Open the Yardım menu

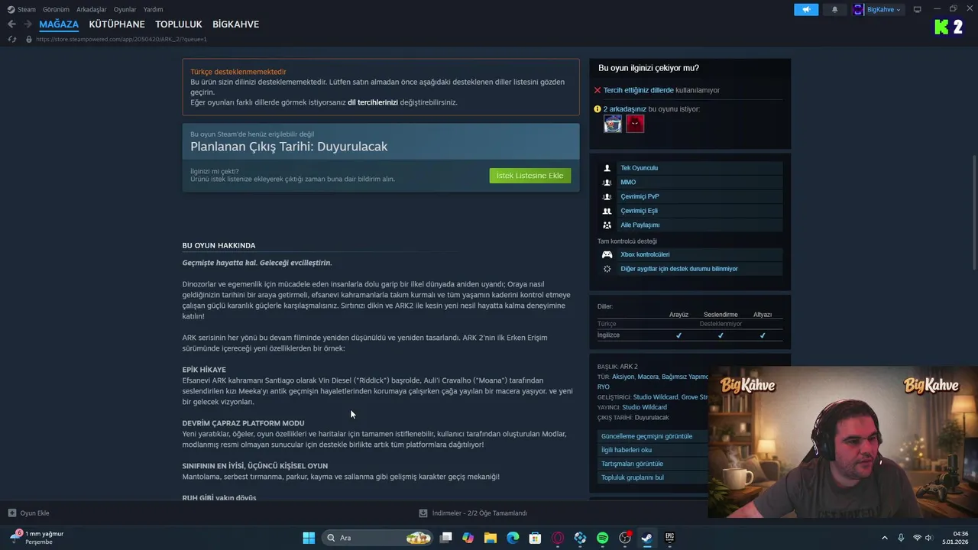click(x=153, y=9)
